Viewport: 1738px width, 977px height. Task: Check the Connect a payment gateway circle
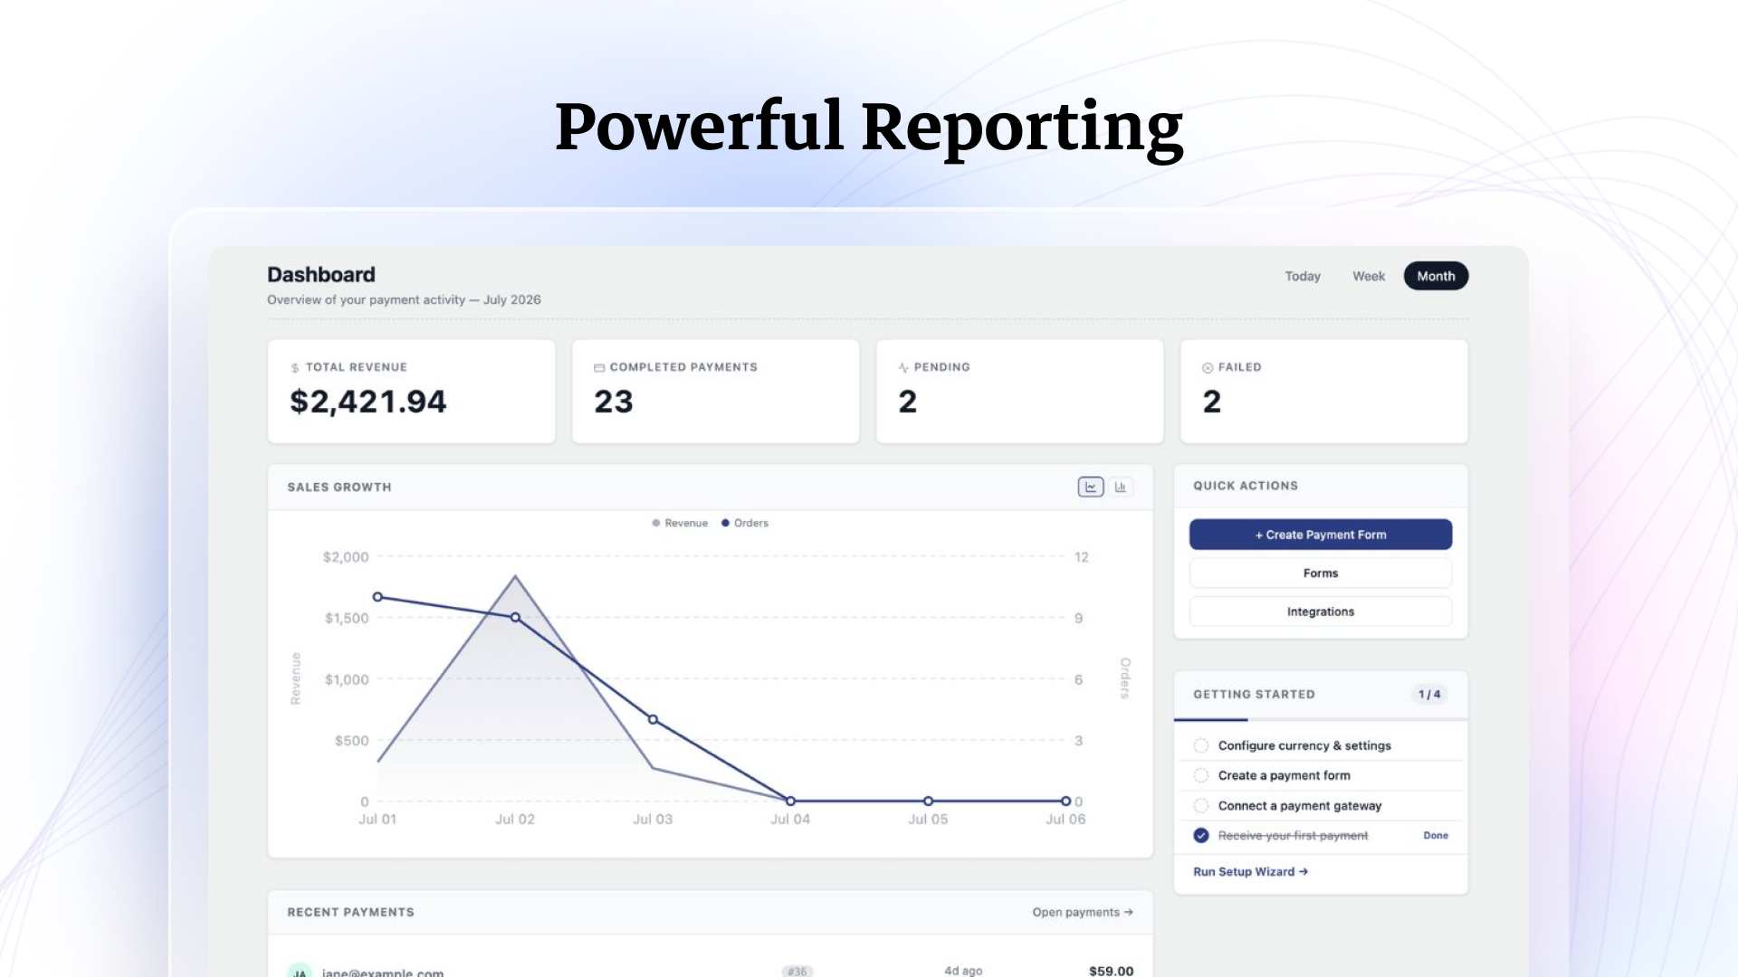[x=1201, y=805]
